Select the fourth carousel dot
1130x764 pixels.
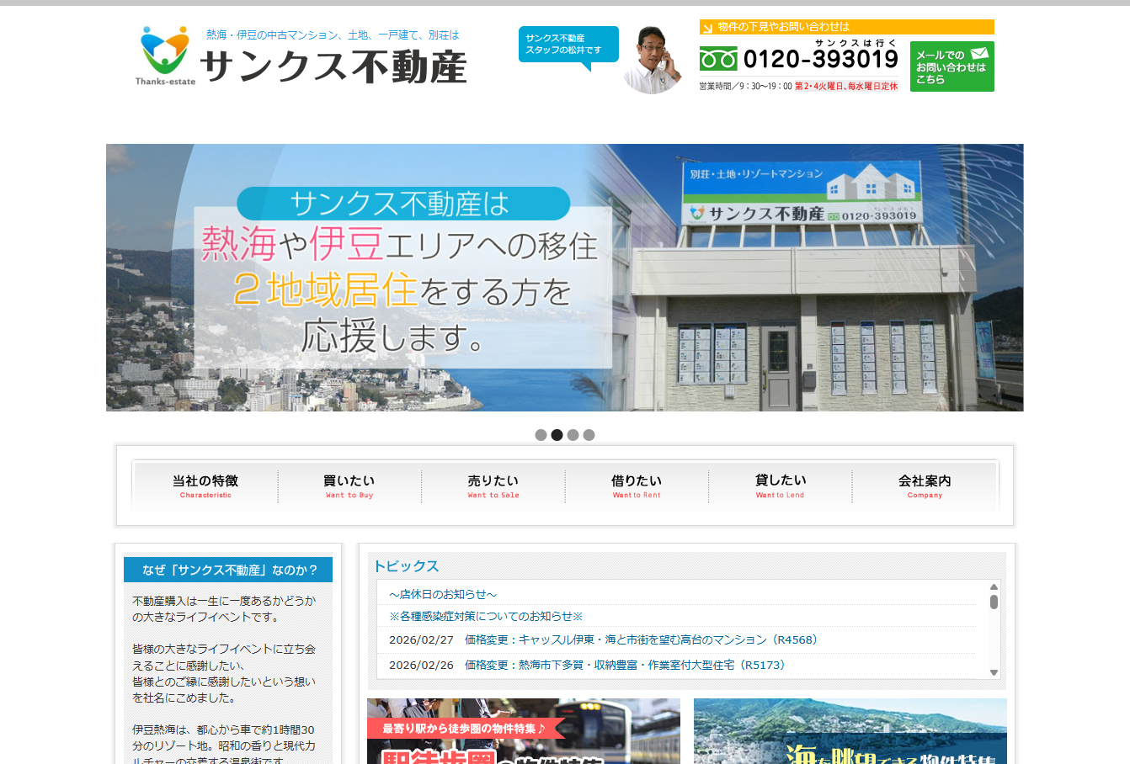589,435
